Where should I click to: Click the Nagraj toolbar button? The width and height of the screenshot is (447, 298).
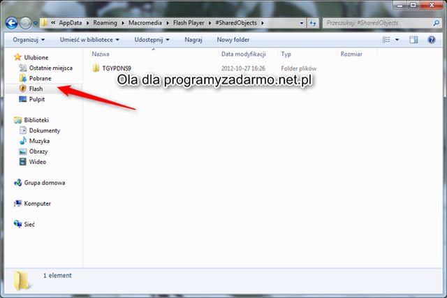[x=193, y=40]
